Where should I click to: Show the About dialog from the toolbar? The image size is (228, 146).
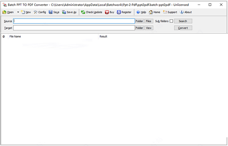pos(186,12)
